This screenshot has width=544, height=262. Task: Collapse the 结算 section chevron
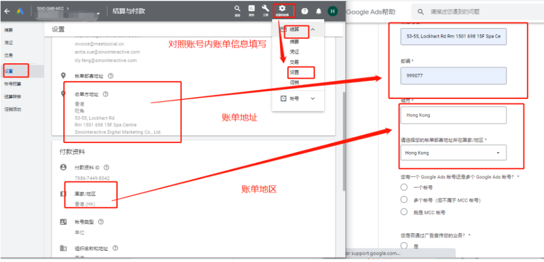(x=312, y=30)
